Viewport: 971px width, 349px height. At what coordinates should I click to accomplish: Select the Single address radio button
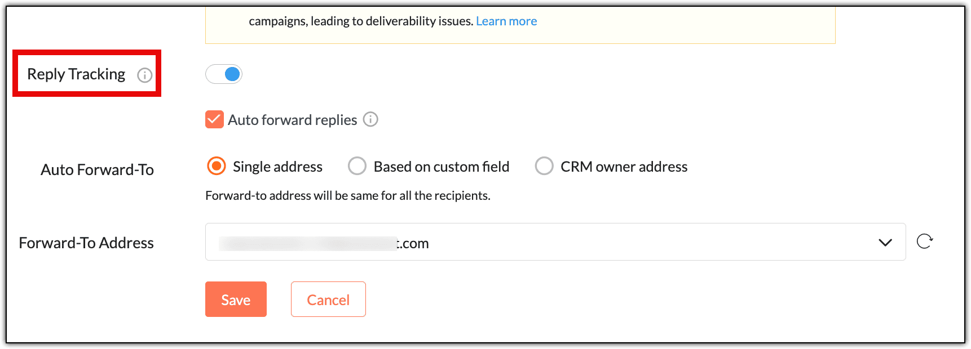[x=217, y=166]
